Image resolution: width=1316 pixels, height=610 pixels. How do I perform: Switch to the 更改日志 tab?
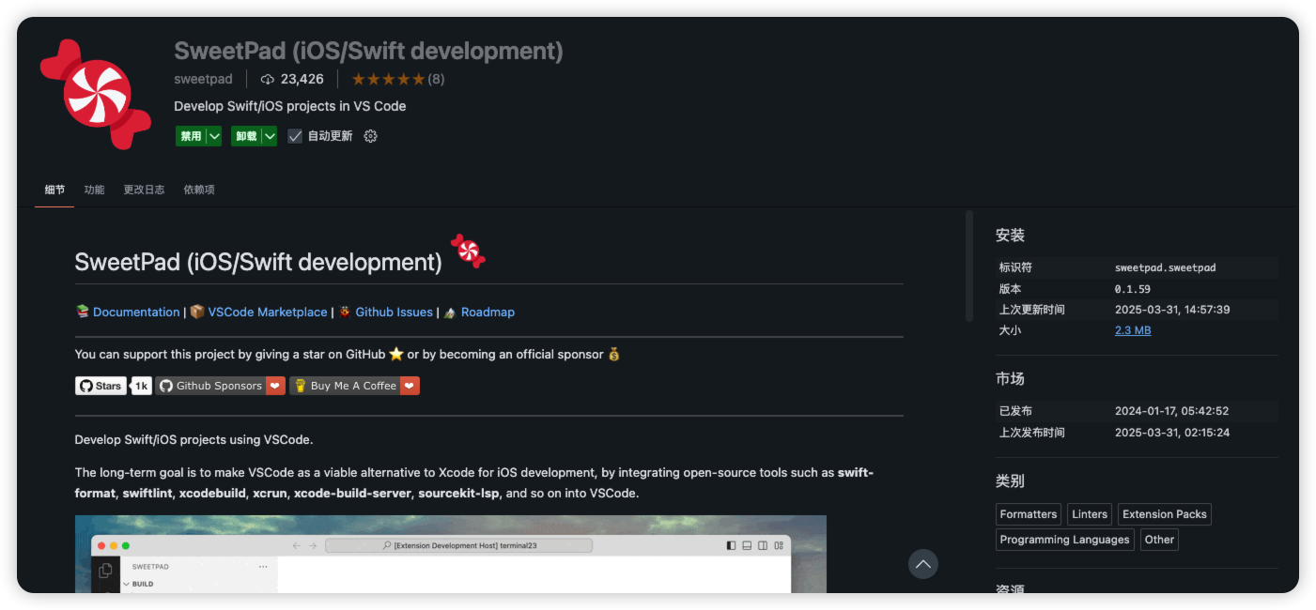[144, 190]
